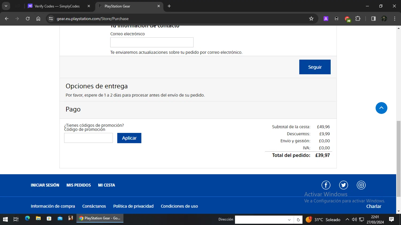Click the taskbar address refresh icon

point(298,220)
